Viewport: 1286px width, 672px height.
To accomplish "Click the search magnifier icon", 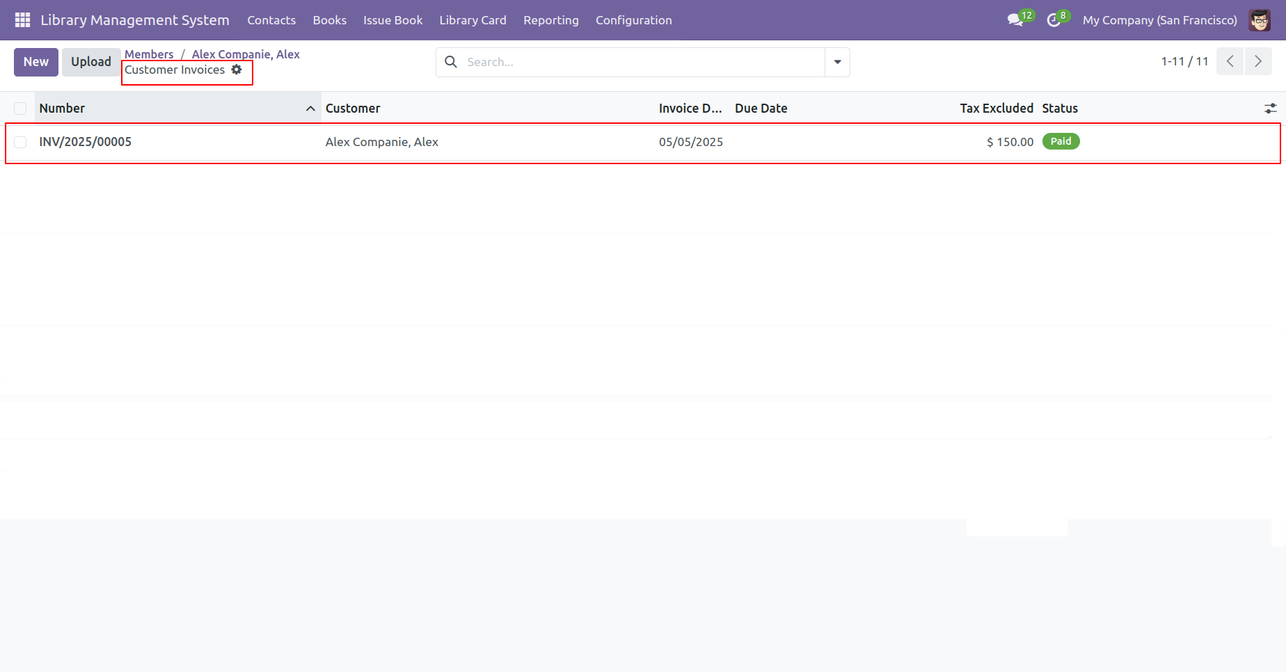I will pos(451,62).
